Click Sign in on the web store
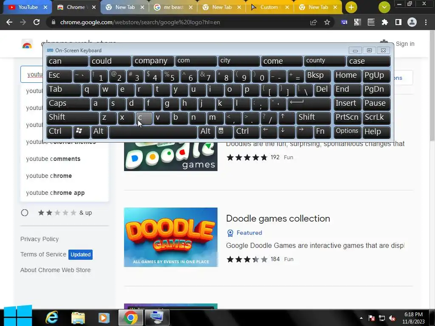 pyautogui.click(x=405, y=44)
